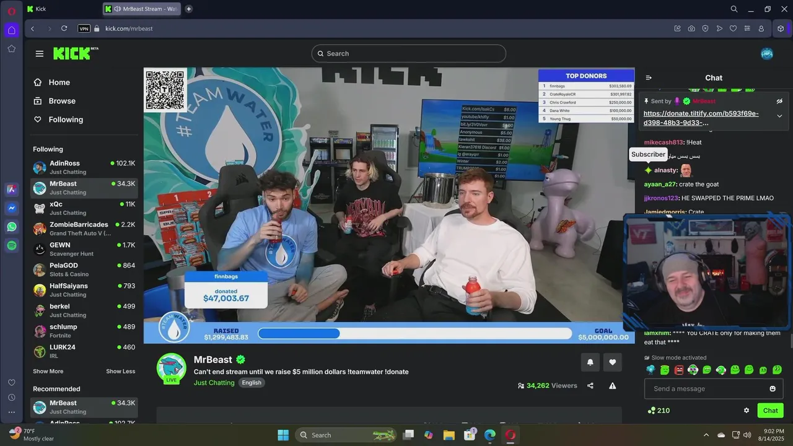Screen dimensions: 793x446
Task: Select the MrBeast Stream browser tab
Action: 142,9
